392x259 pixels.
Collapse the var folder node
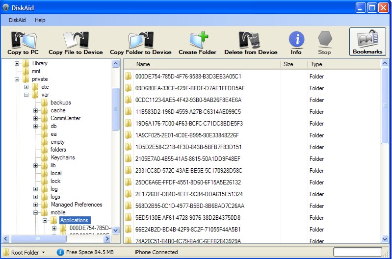26,95
